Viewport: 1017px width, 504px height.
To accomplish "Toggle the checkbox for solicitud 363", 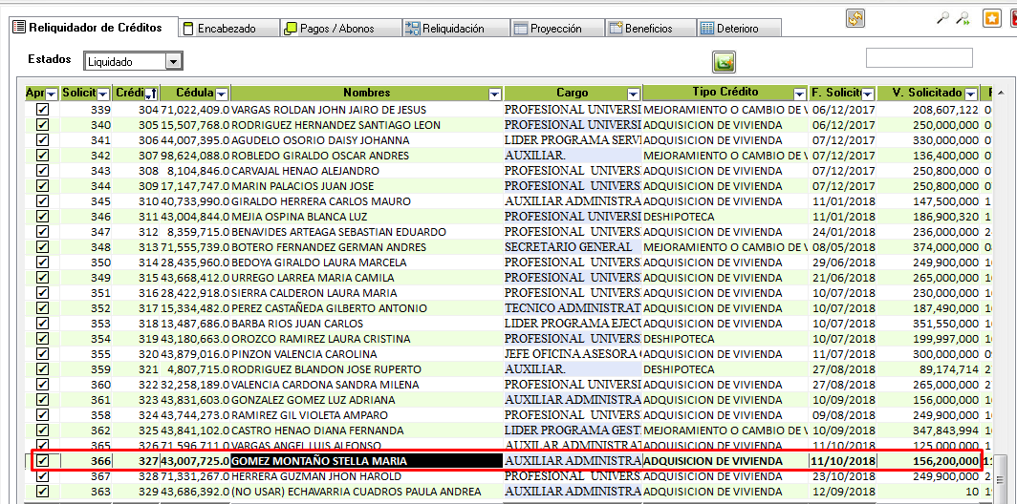I will click(x=42, y=491).
